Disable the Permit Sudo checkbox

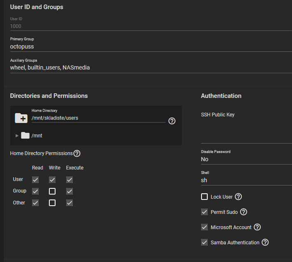[204, 212]
